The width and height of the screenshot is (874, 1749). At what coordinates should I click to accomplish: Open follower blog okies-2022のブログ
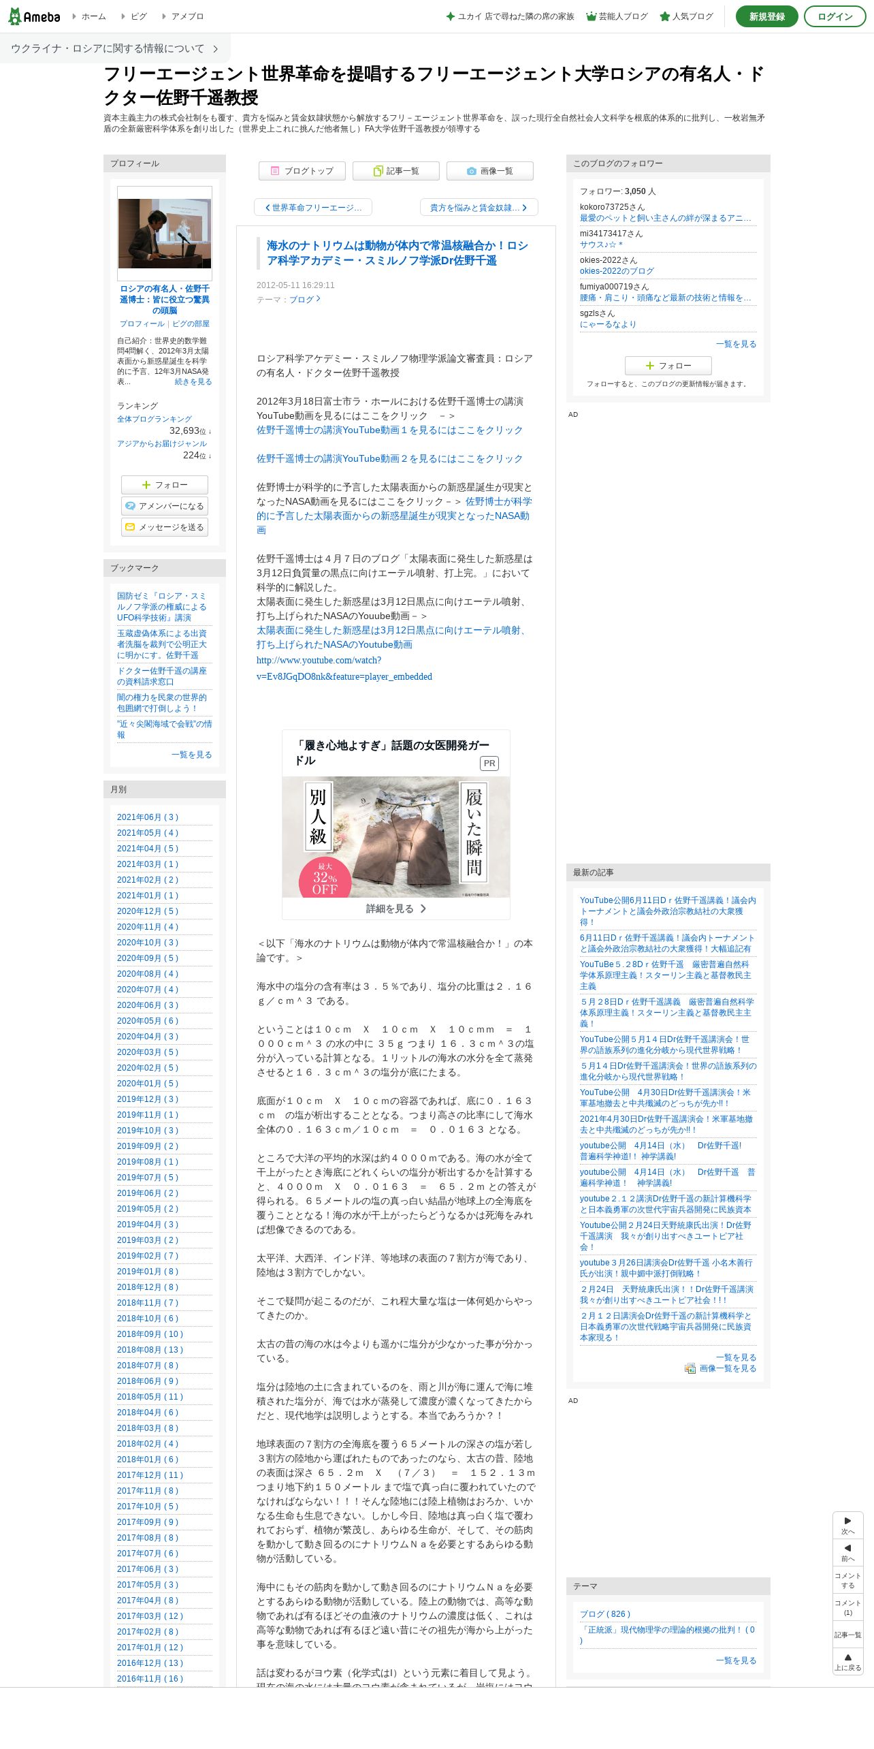(617, 271)
